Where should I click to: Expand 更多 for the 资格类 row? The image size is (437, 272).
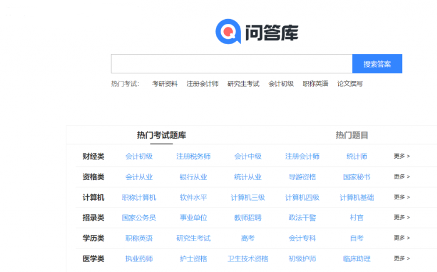point(402,177)
